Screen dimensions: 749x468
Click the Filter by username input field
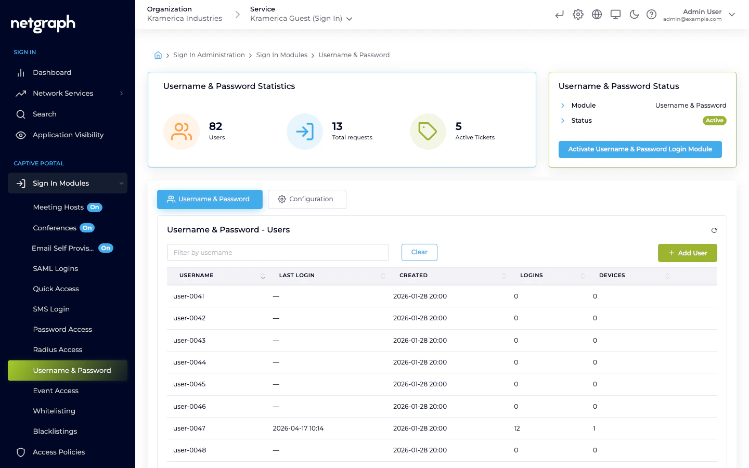pyautogui.click(x=278, y=252)
